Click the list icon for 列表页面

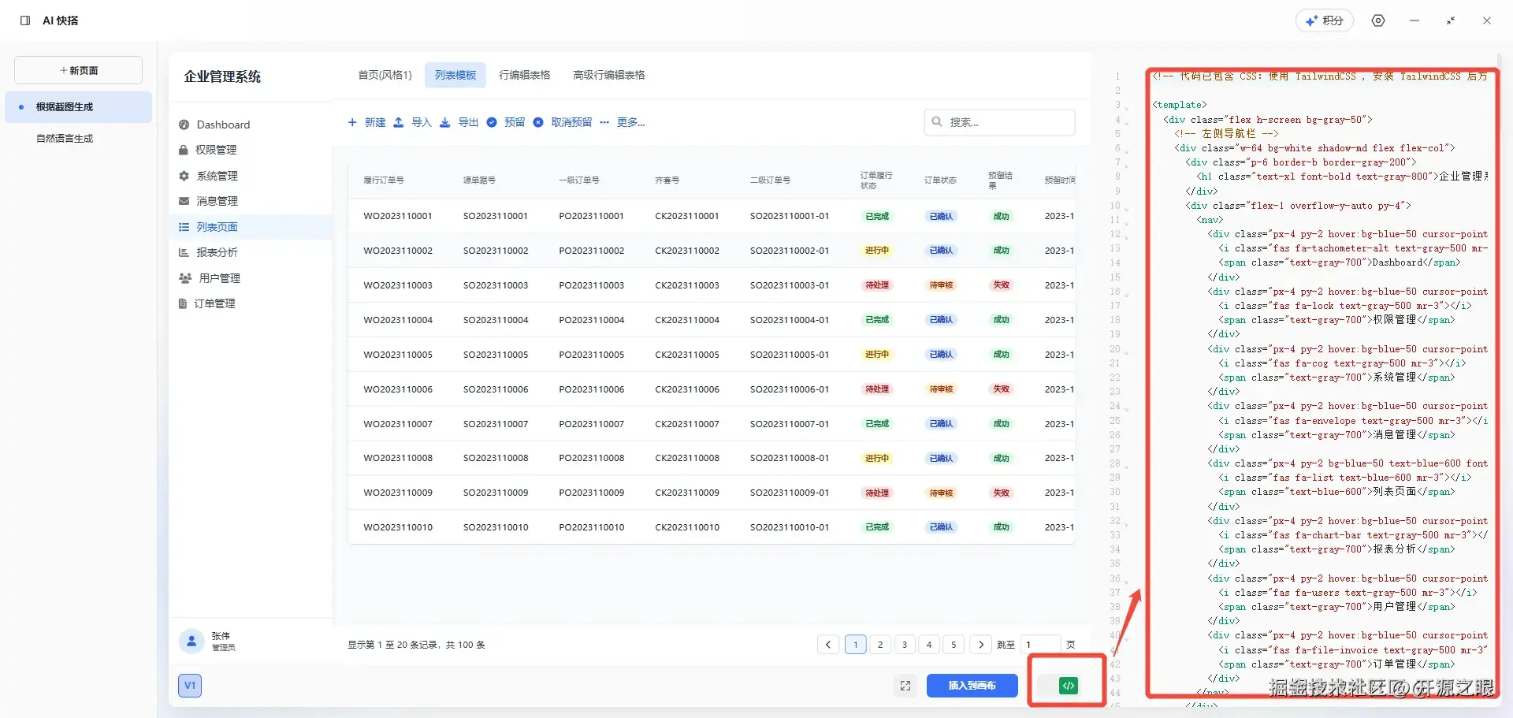184,227
